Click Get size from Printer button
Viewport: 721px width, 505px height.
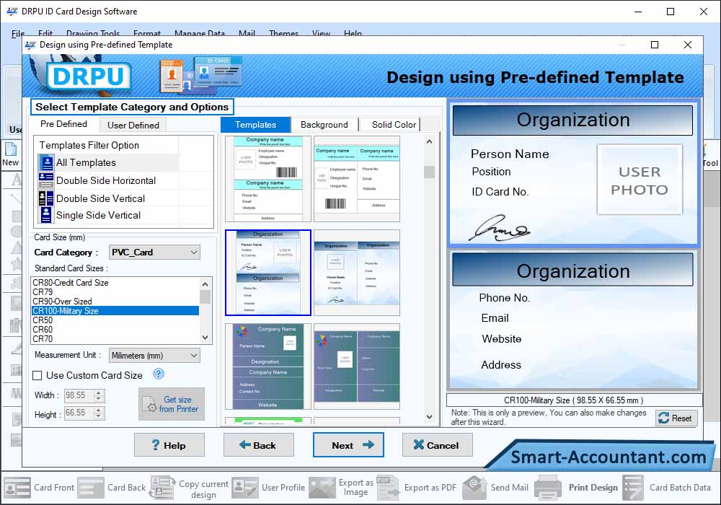(x=172, y=404)
